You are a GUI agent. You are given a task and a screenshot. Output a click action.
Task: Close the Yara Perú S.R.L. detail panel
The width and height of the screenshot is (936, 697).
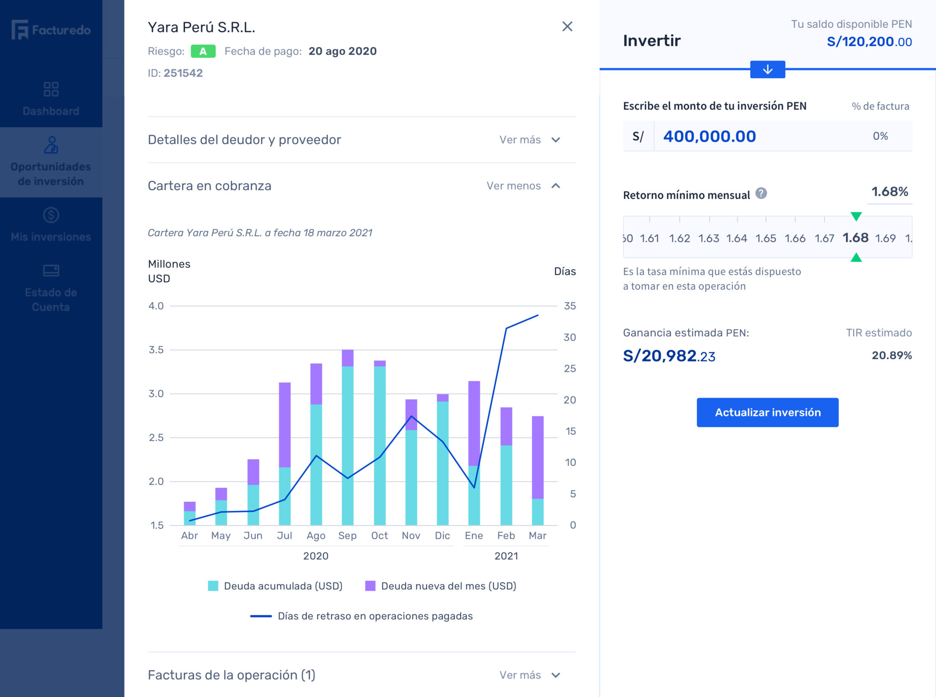click(x=567, y=27)
